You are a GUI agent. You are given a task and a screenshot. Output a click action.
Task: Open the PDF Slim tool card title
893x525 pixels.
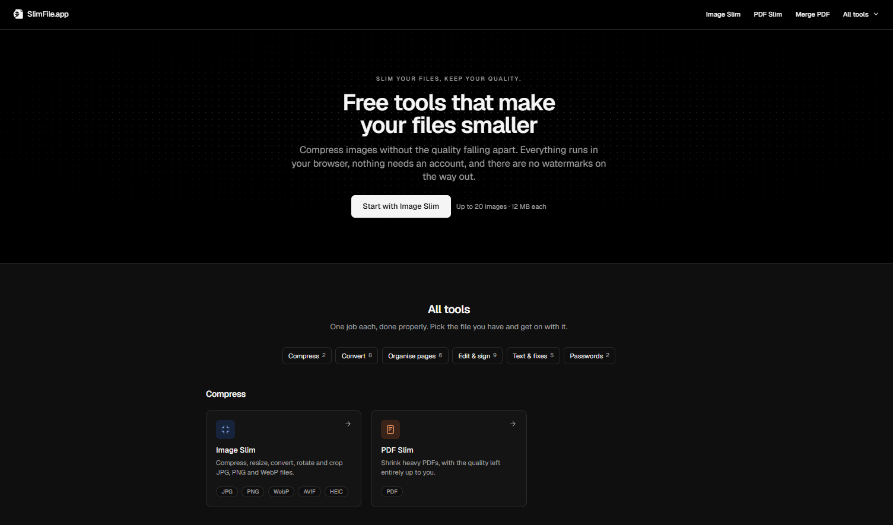(397, 450)
